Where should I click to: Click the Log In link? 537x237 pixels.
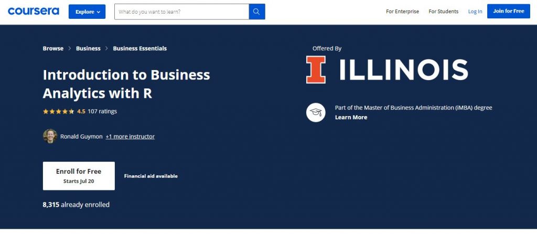click(475, 12)
